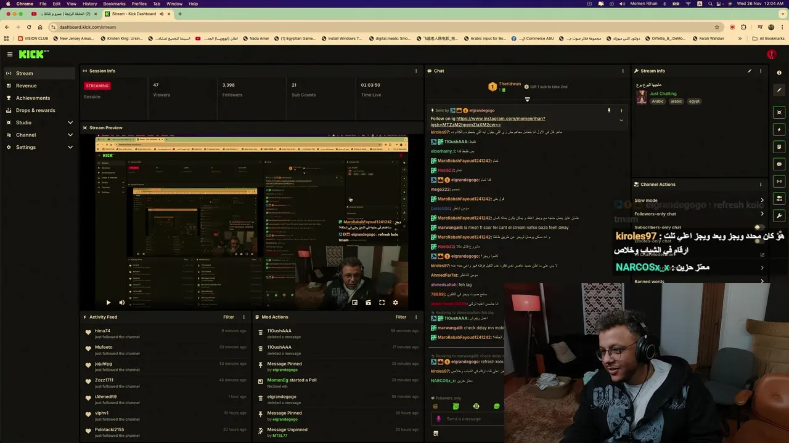Image resolution: width=789 pixels, height=443 pixels.
Task: Toggle the broadcast signal widget icon
Action: click(x=779, y=182)
